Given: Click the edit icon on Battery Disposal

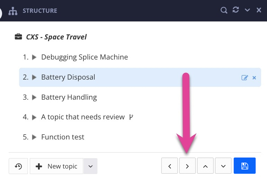Looking at the screenshot, I should 244,78.
